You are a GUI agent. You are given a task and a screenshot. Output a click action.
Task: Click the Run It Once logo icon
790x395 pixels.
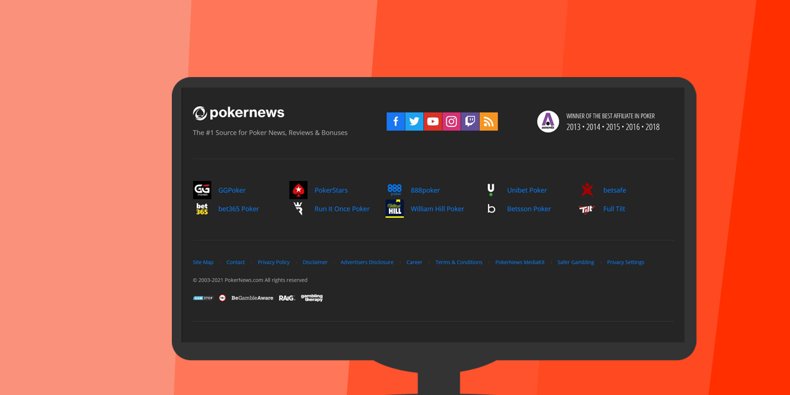click(x=298, y=209)
